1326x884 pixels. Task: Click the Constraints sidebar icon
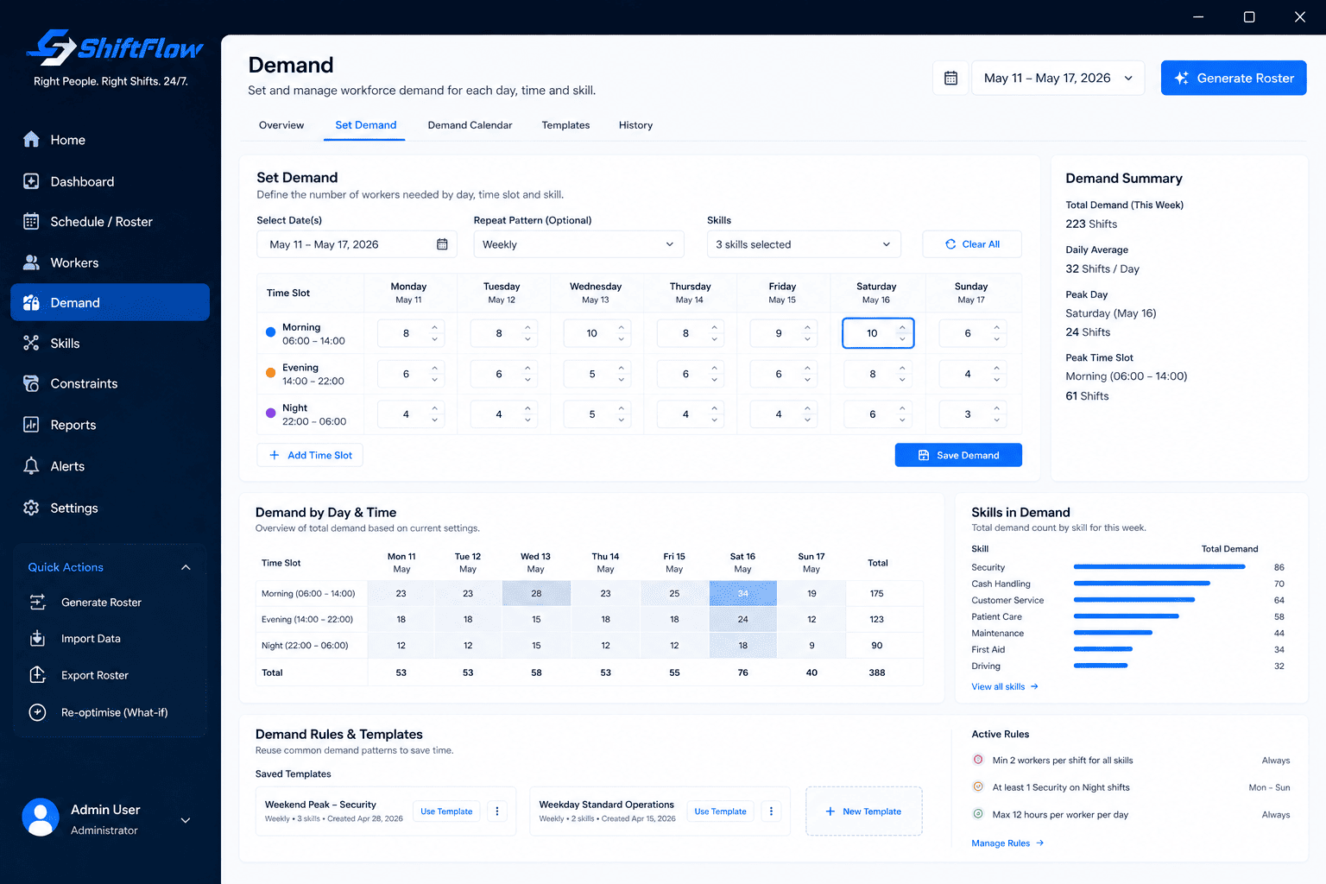[x=31, y=383]
